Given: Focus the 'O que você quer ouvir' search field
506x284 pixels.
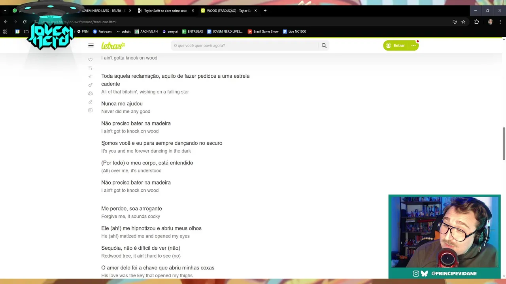Looking at the screenshot, I should point(245,45).
